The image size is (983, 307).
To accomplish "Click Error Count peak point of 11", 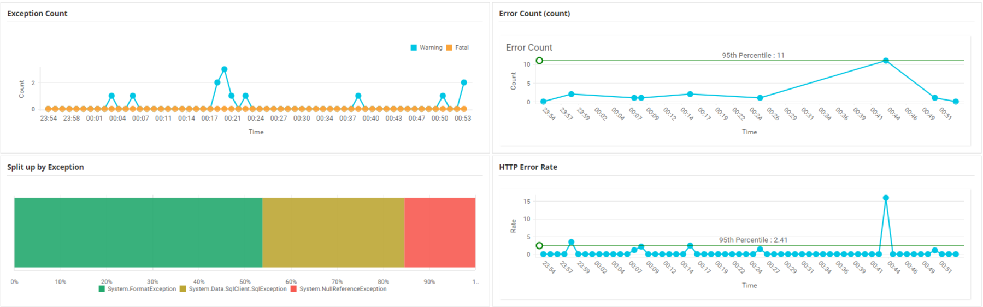I will pos(886,61).
